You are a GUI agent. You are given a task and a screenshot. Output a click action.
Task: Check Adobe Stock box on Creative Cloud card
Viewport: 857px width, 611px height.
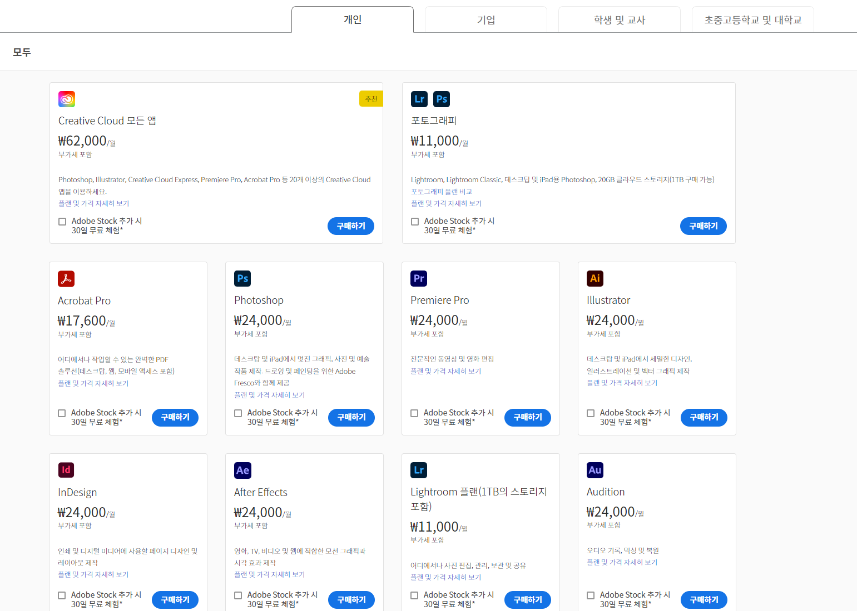coord(62,222)
